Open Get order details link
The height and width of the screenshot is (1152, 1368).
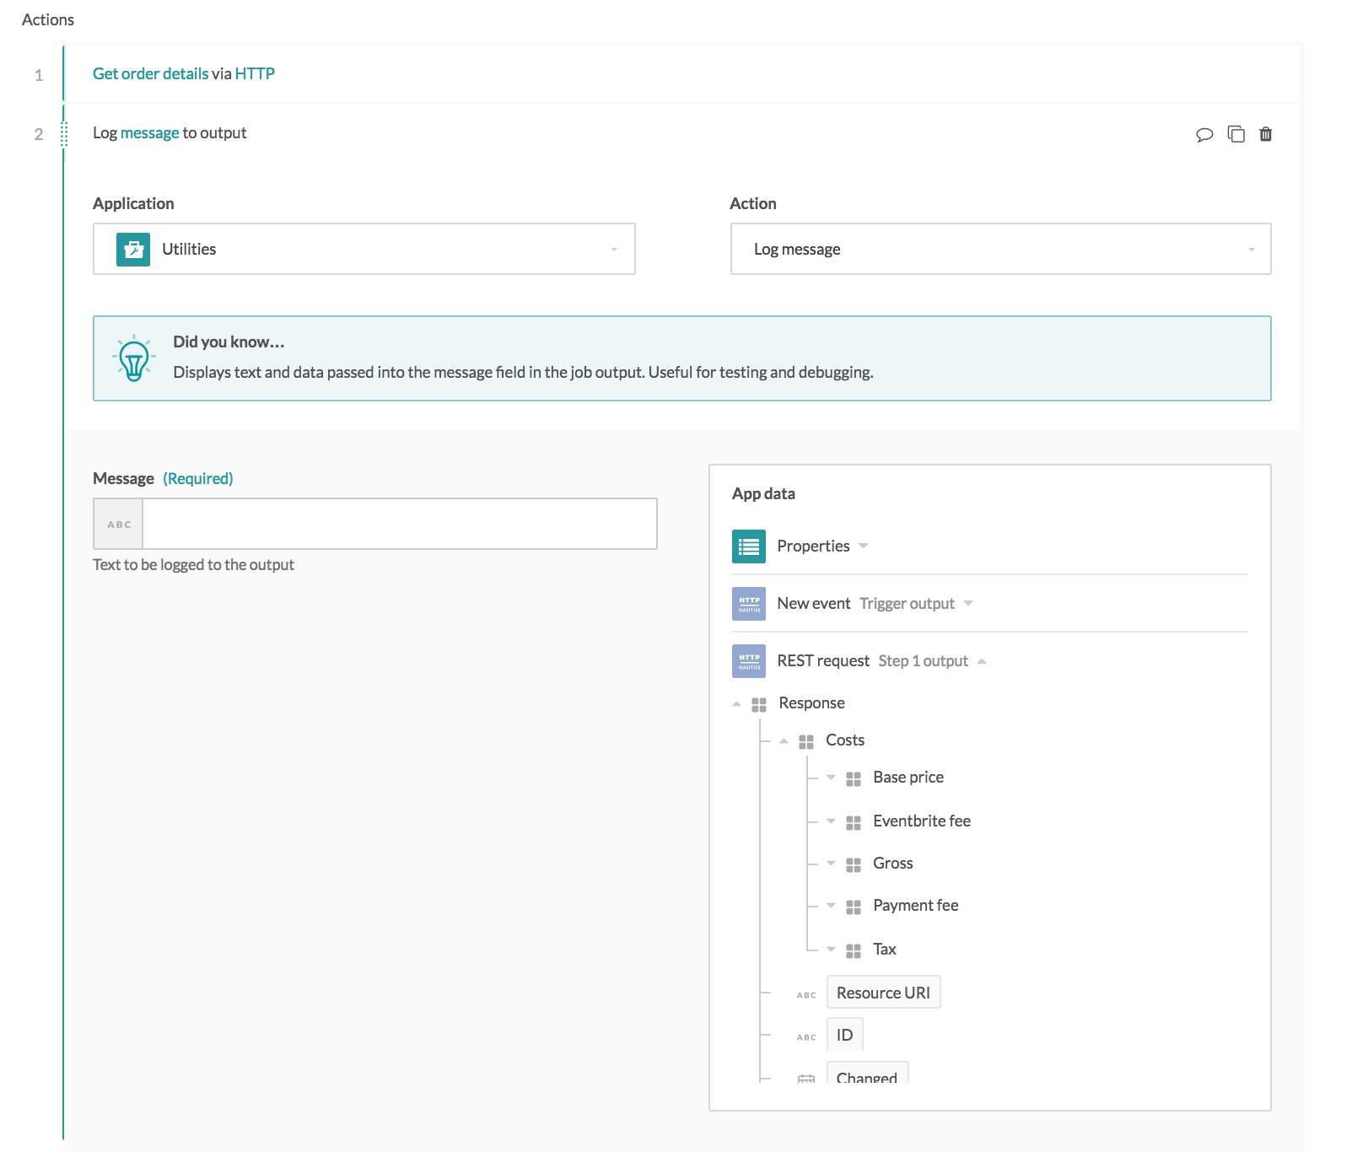[x=150, y=74]
